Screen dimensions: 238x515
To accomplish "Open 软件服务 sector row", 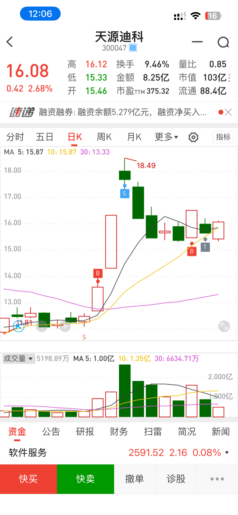I will [119, 453].
